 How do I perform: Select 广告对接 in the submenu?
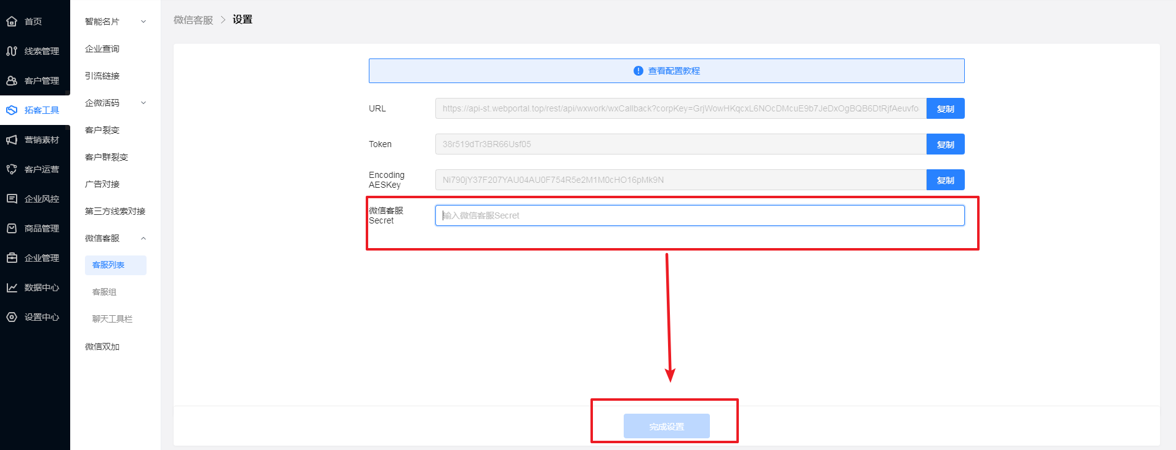click(102, 184)
